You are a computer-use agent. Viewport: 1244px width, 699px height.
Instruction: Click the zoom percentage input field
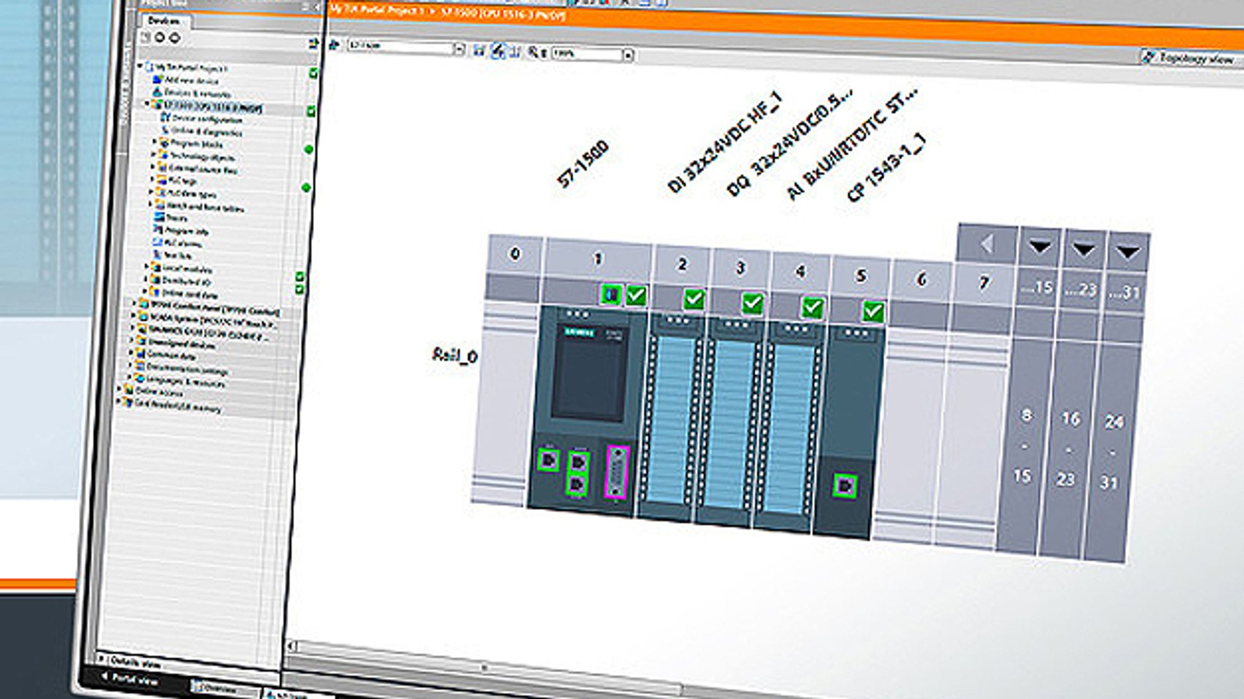point(588,54)
